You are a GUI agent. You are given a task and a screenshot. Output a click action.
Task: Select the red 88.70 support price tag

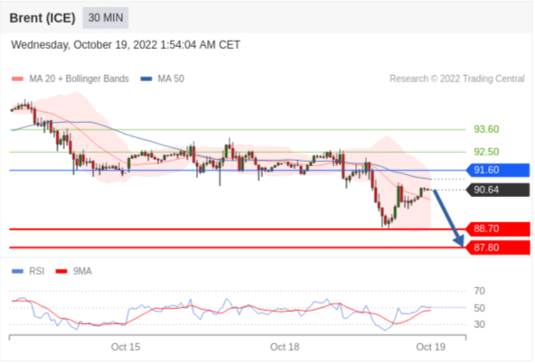point(498,229)
